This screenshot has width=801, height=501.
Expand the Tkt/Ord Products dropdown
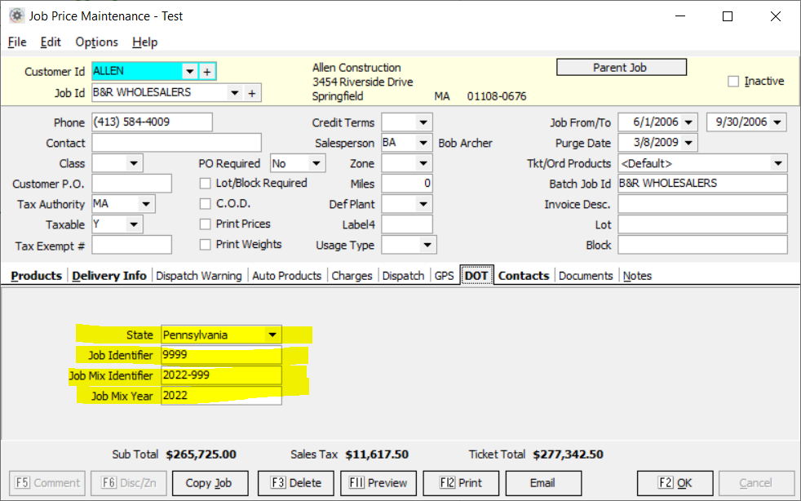[777, 163]
